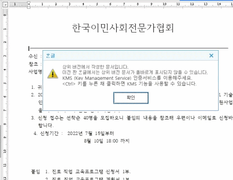Click the horizontal ruler at mark 5
This screenshot has width=233, height=180.
tap(96, 5)
